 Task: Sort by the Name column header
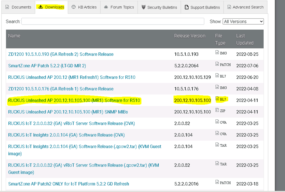tap(14, 36)
